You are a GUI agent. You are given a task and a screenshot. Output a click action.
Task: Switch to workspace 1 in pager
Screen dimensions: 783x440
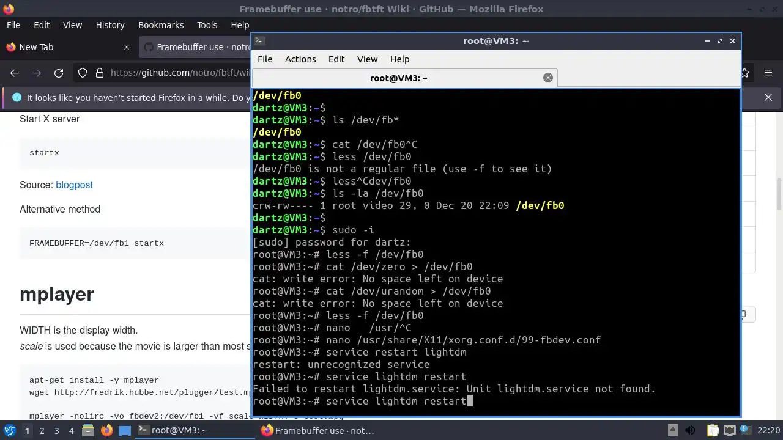tap(27, 430)
